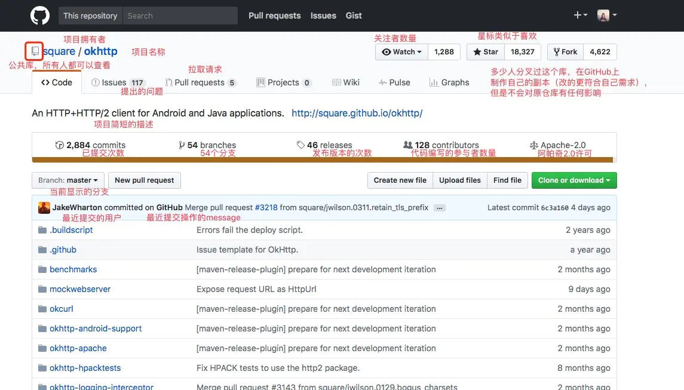Click the .github folder icon
Screen dimensions: 684x390
point(42,250)
